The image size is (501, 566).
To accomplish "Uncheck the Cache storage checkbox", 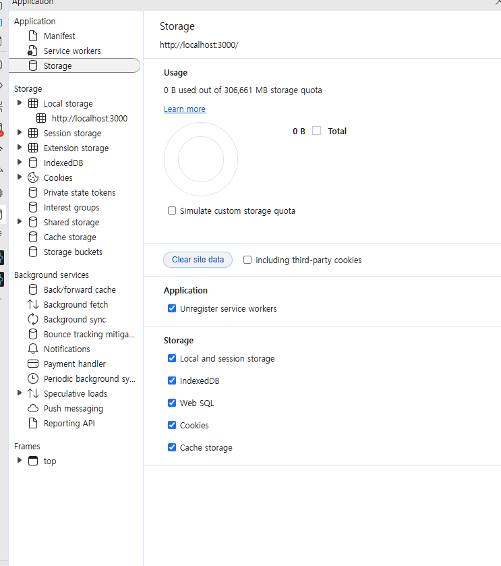I will pos(172,447).
